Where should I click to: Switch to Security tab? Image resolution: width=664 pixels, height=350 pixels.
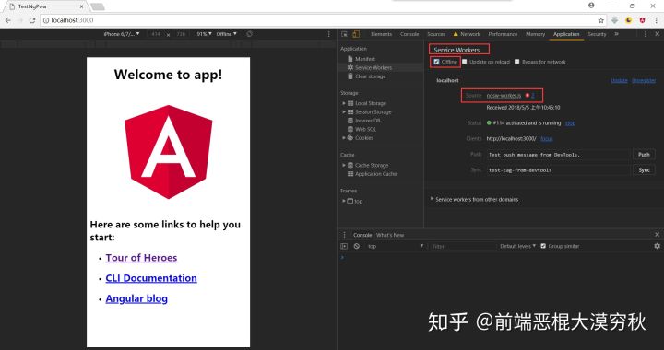(x=597, y=34)
